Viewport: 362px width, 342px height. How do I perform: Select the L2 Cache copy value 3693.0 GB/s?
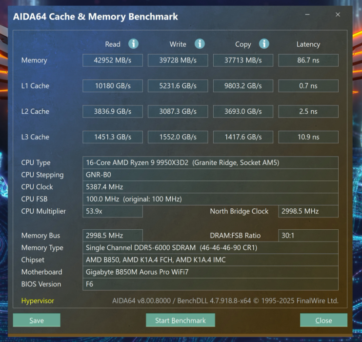pyautogui.click(x=243, y=112)
